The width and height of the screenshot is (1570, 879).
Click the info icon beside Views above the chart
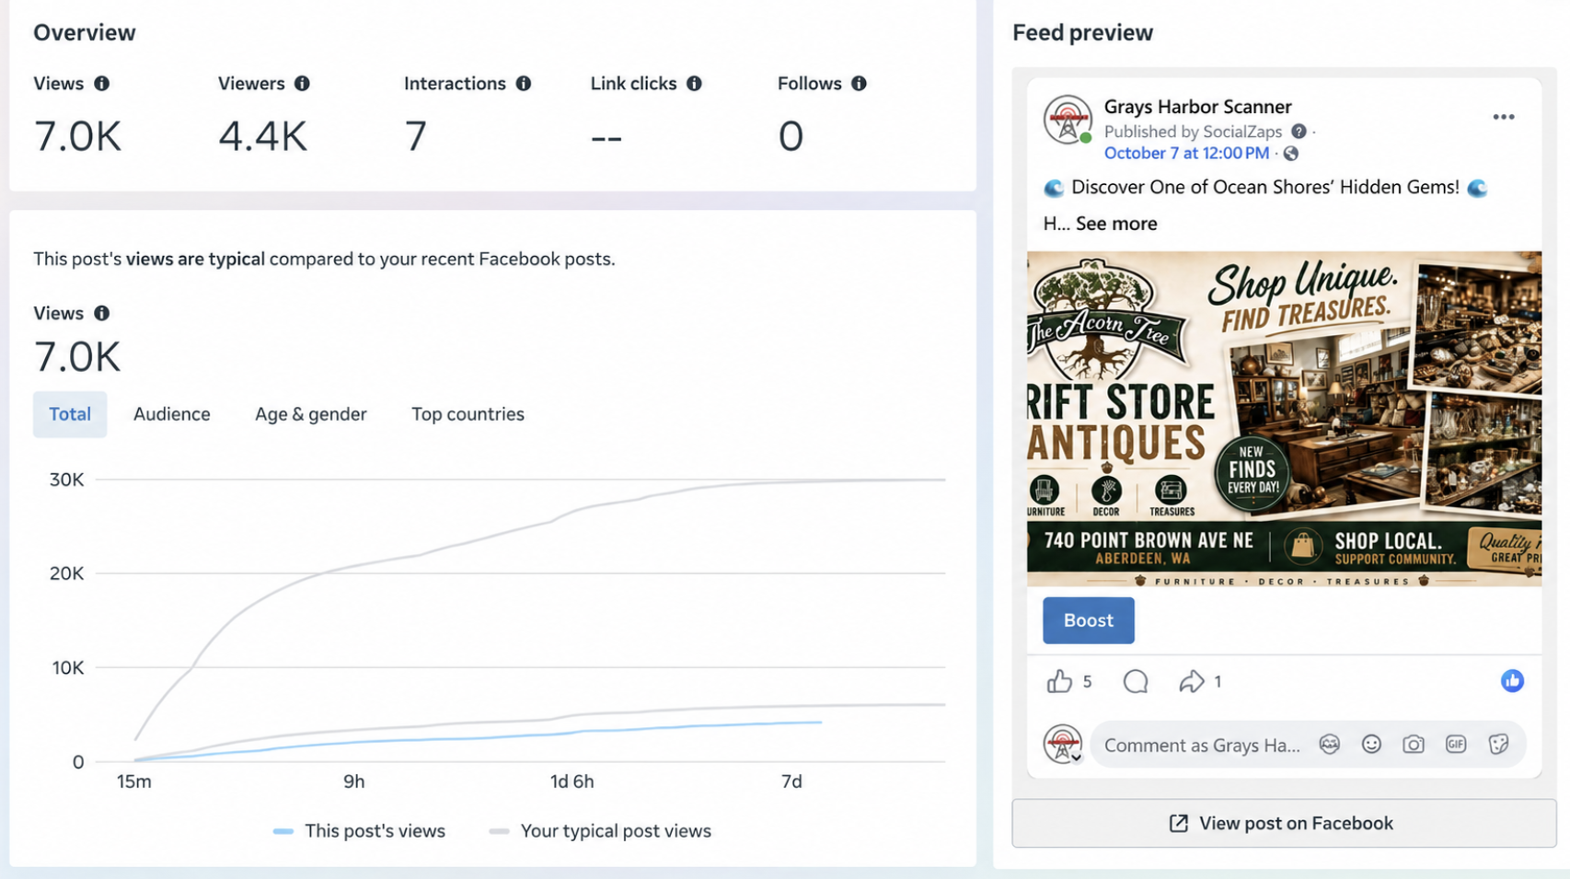pos(101,313)
